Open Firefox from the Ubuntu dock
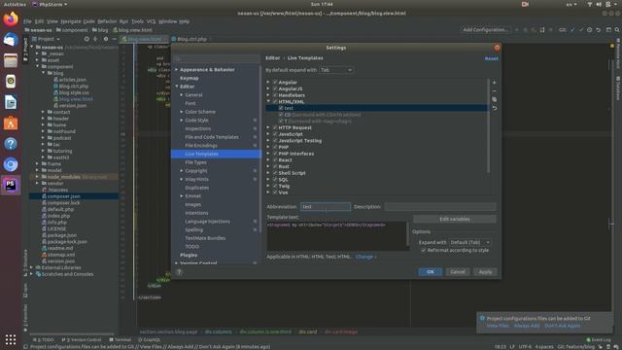This screenshot has height=350, width=622. click(x=11, y=19)
